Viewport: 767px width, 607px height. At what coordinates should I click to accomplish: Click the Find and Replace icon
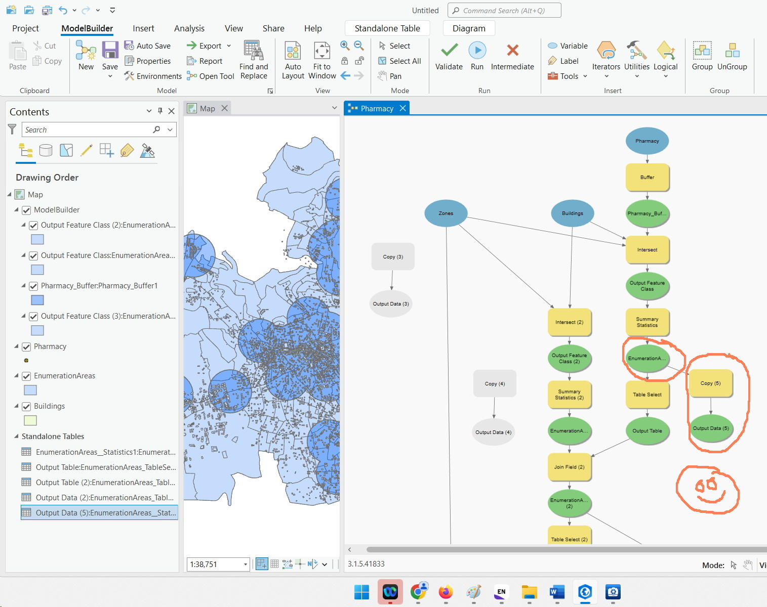pos(254,51)
